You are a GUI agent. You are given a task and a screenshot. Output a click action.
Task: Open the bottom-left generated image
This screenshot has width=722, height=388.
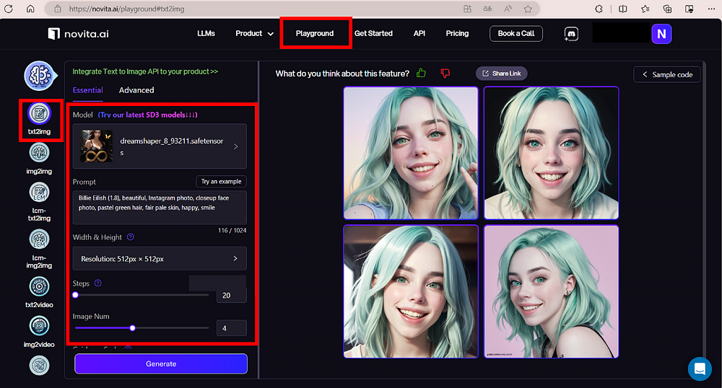(411, 291)
